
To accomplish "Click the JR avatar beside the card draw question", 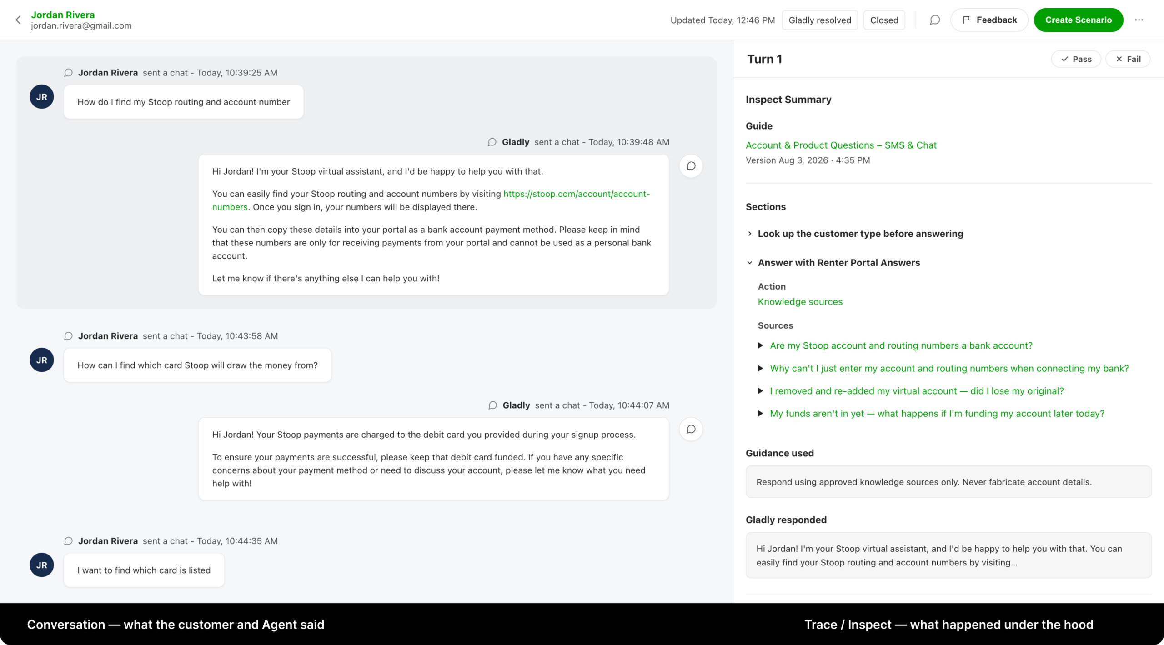I will [42, 360].
